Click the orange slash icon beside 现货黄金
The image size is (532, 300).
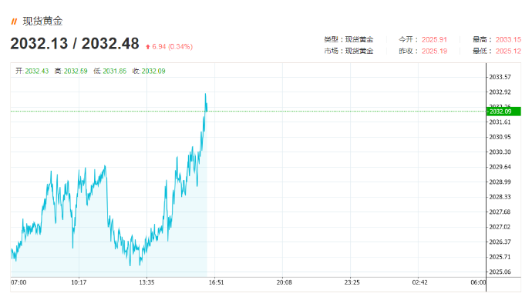click(14, 22)
